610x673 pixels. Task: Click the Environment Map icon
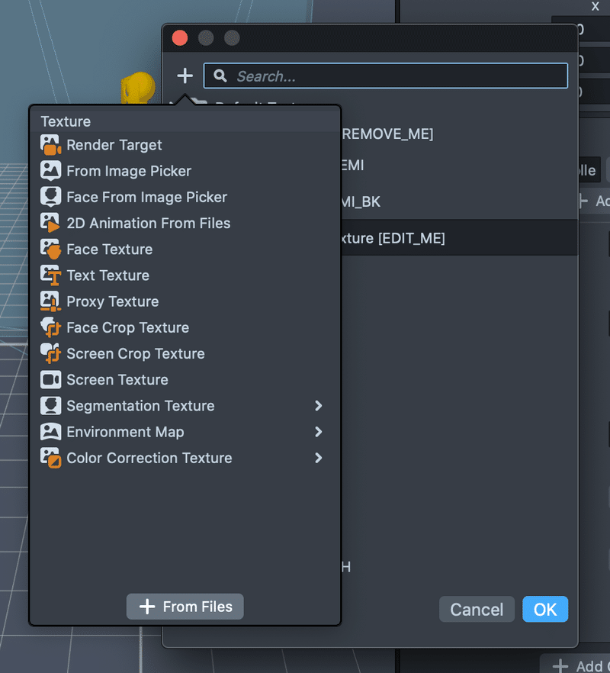point(50,432)
